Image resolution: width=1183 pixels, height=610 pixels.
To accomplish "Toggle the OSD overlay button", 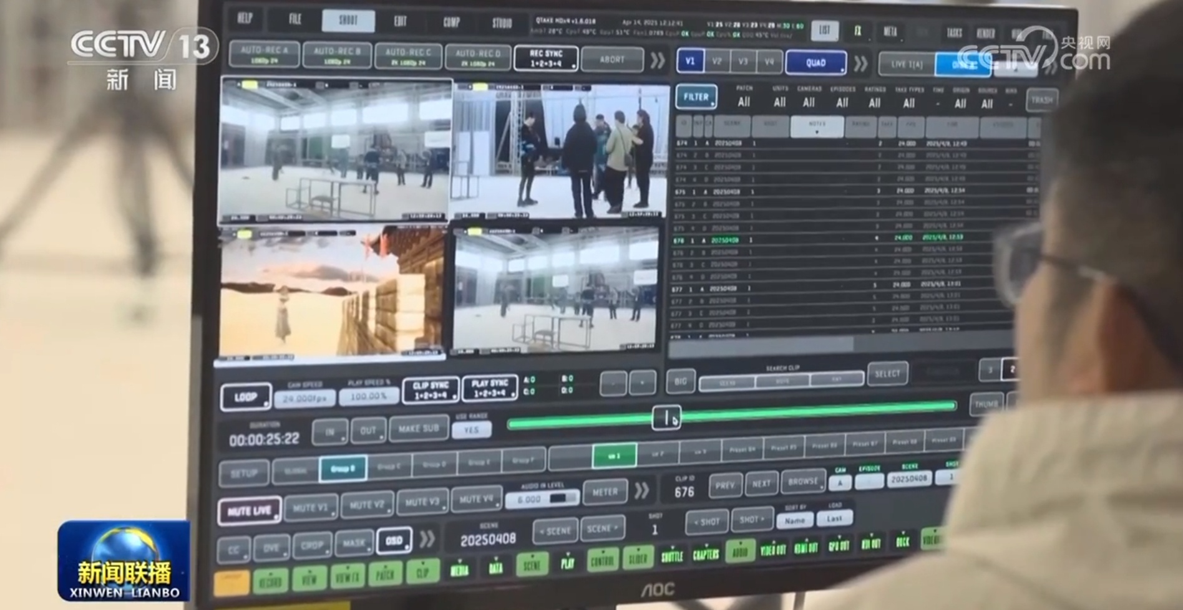I will coord(394,541).
